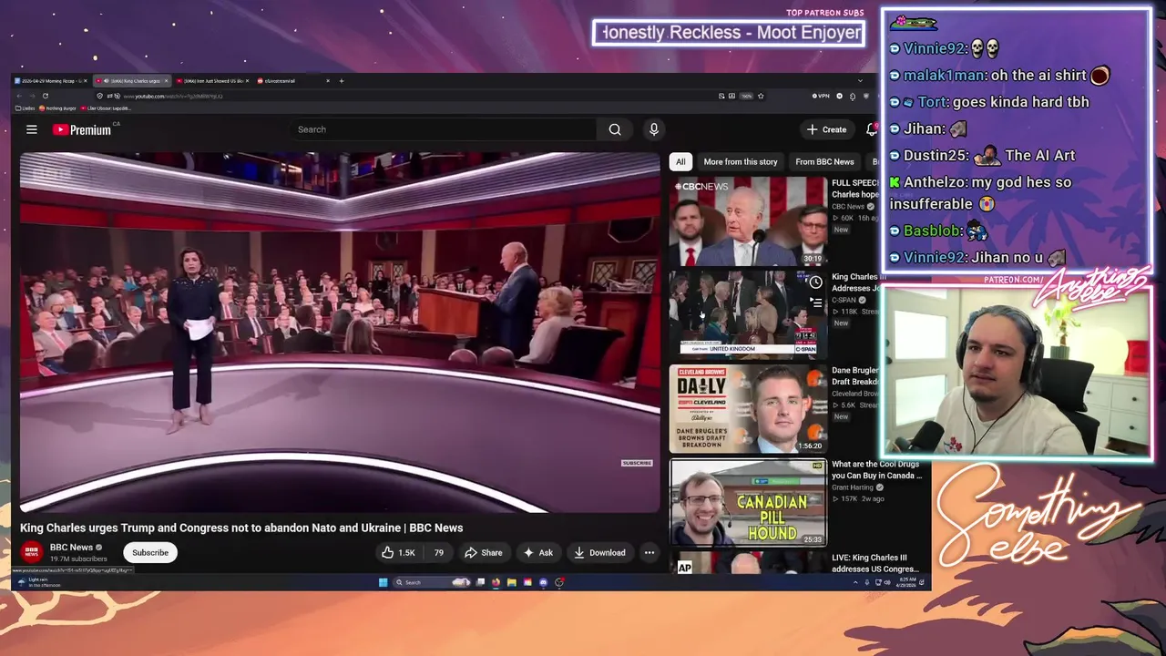Close the King Charles browser tab
Viewport: 1166px width, 656px height.
166,81
